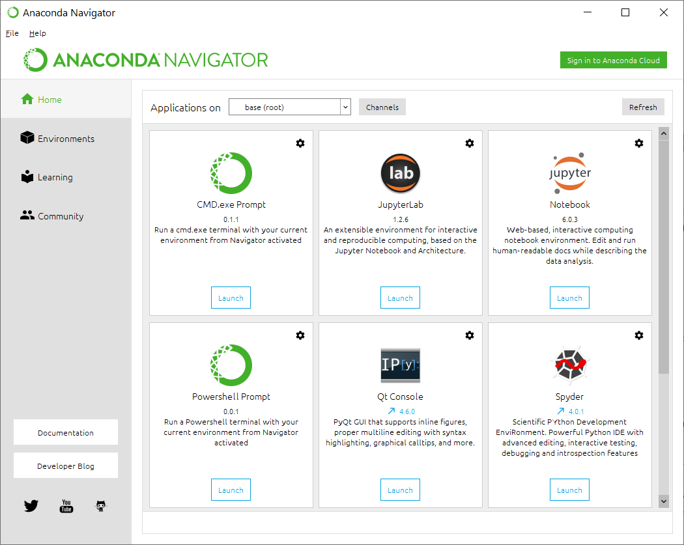Open the GitHub octocat icon
The height and width of the screenshot is (545, 684).
pyautogui.click(x=101, y=506)
